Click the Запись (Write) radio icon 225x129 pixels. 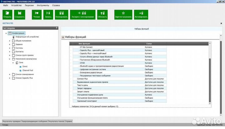pos(48,14)
